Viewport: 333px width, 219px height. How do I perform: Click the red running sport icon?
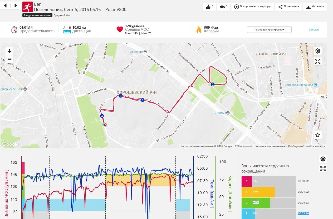click(28, 7)
